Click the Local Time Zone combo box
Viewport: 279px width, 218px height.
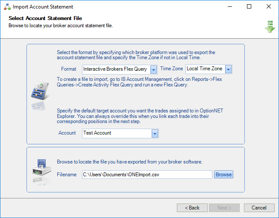(209, 69)
